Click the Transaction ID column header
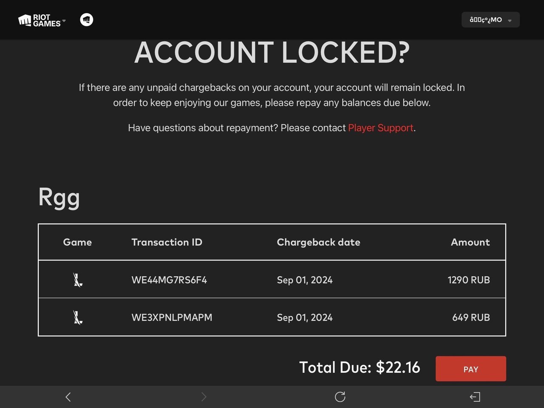Screen dimensions: 544x408 167,242
